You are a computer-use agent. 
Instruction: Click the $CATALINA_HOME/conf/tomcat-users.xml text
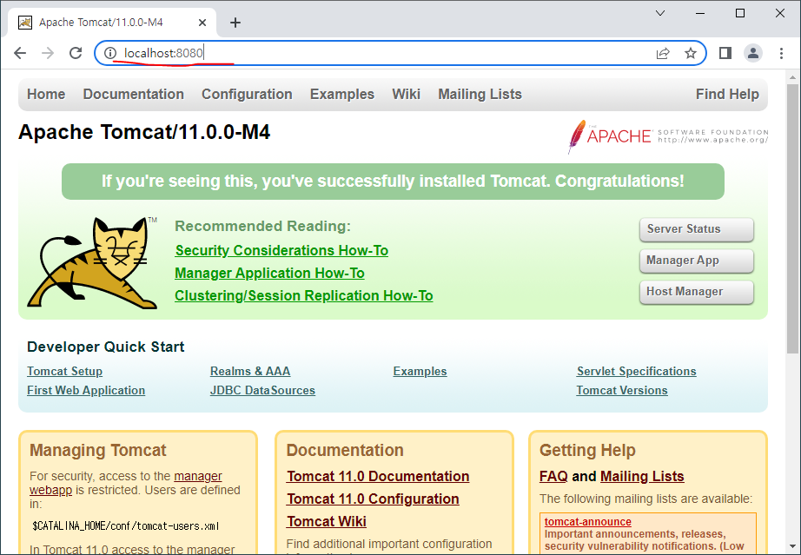coord(126,525)
